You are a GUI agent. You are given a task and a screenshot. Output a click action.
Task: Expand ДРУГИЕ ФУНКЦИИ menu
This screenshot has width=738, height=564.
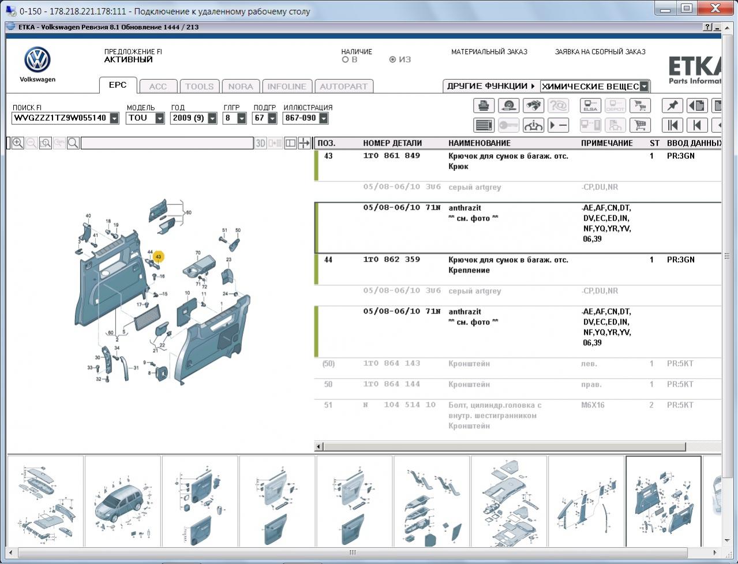pyautogui.click(x=491, y=86)
